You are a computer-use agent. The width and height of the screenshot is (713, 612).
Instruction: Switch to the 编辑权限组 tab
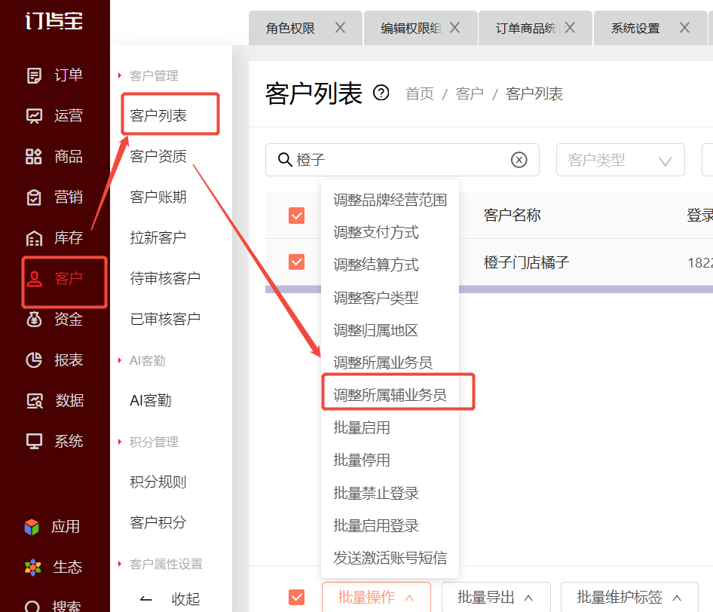point(411,28)
